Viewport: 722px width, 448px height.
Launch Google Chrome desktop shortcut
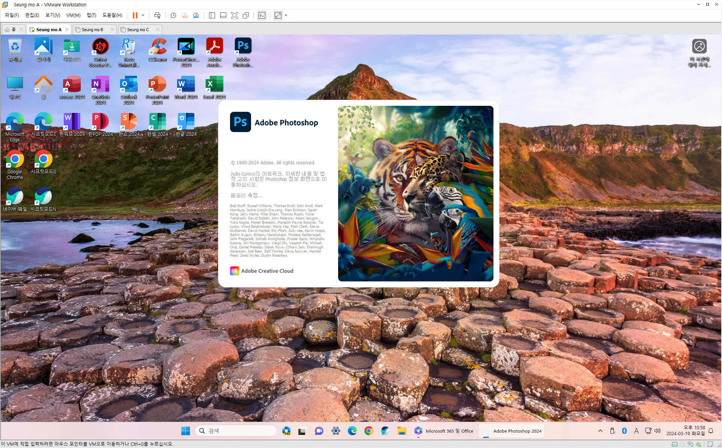click(15, 165)
